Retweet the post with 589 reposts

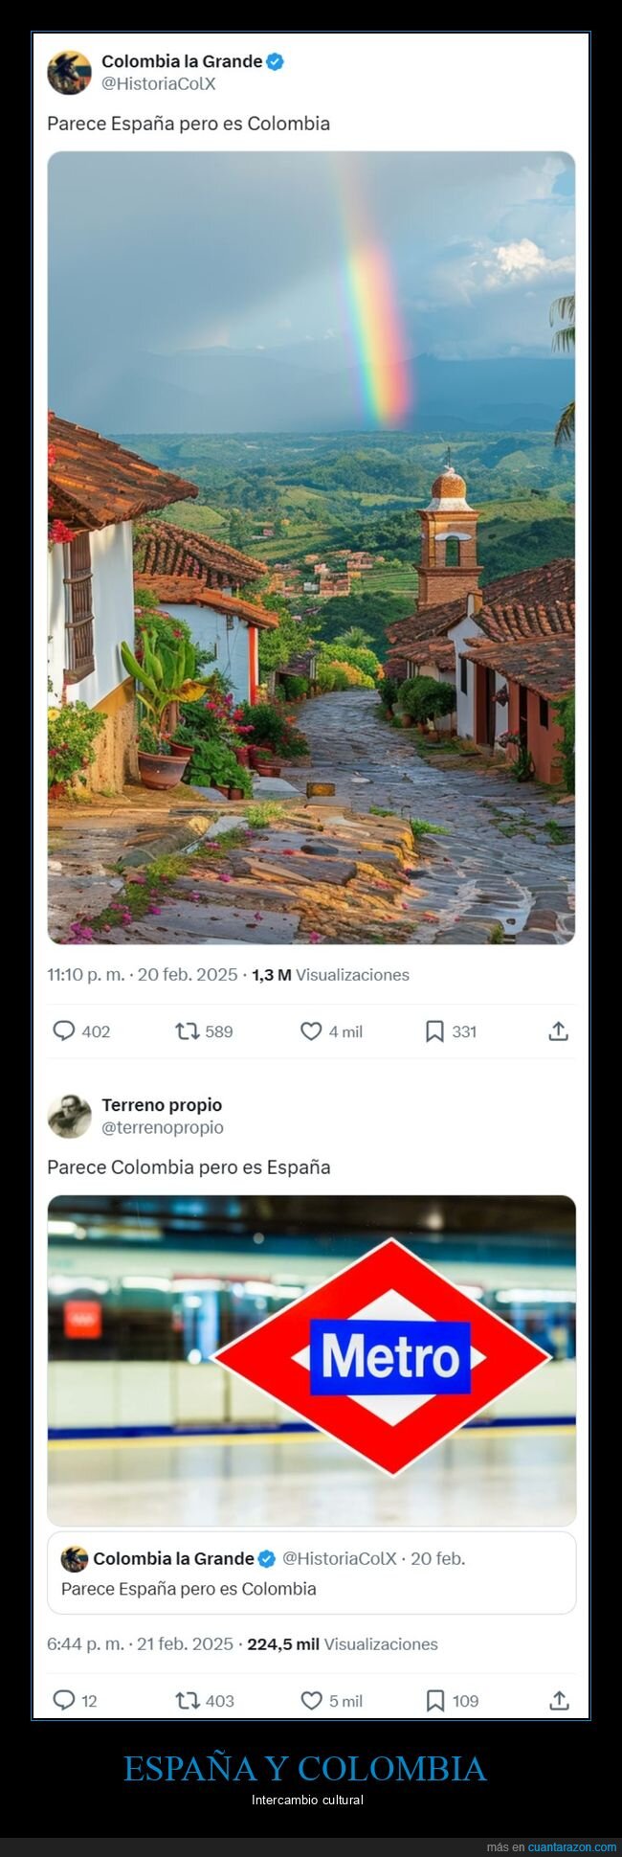187,1031
